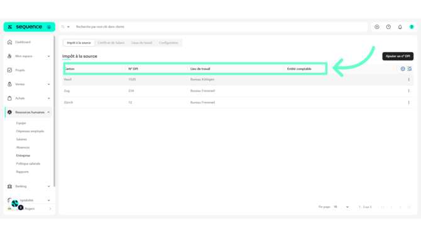Click the Ressources humaines icon
This screenshot has width=421, height=237.
(9, 112)
